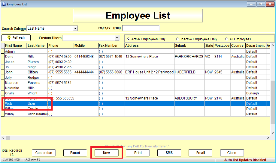Select the Poppins last name cell
Image resolution: width=276 pixels, height=163 pixels.
(x=37, y=83)
